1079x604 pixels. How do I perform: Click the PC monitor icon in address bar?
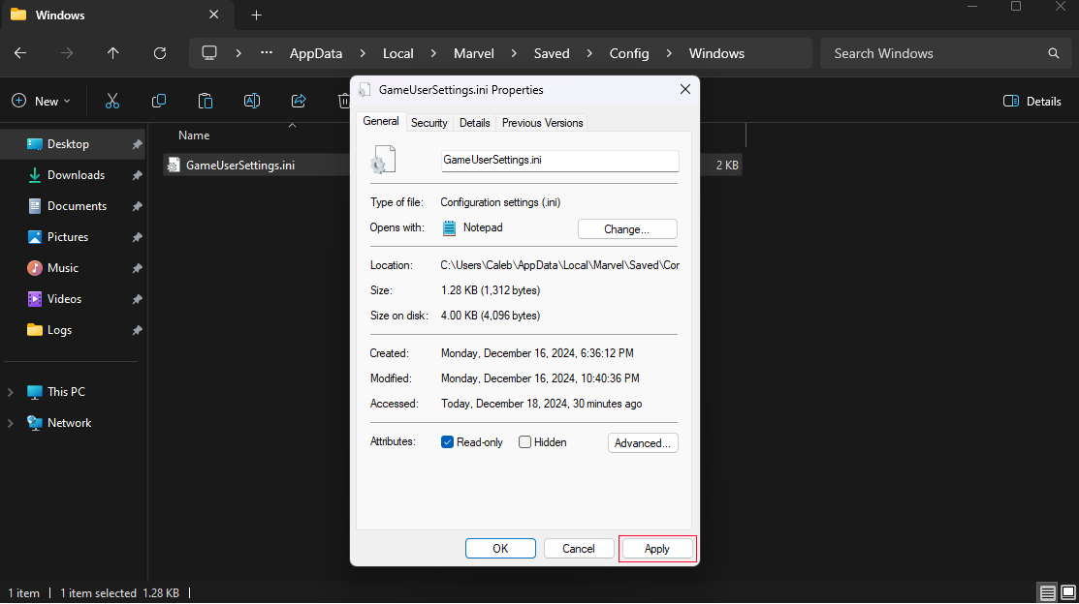(209, 53)
